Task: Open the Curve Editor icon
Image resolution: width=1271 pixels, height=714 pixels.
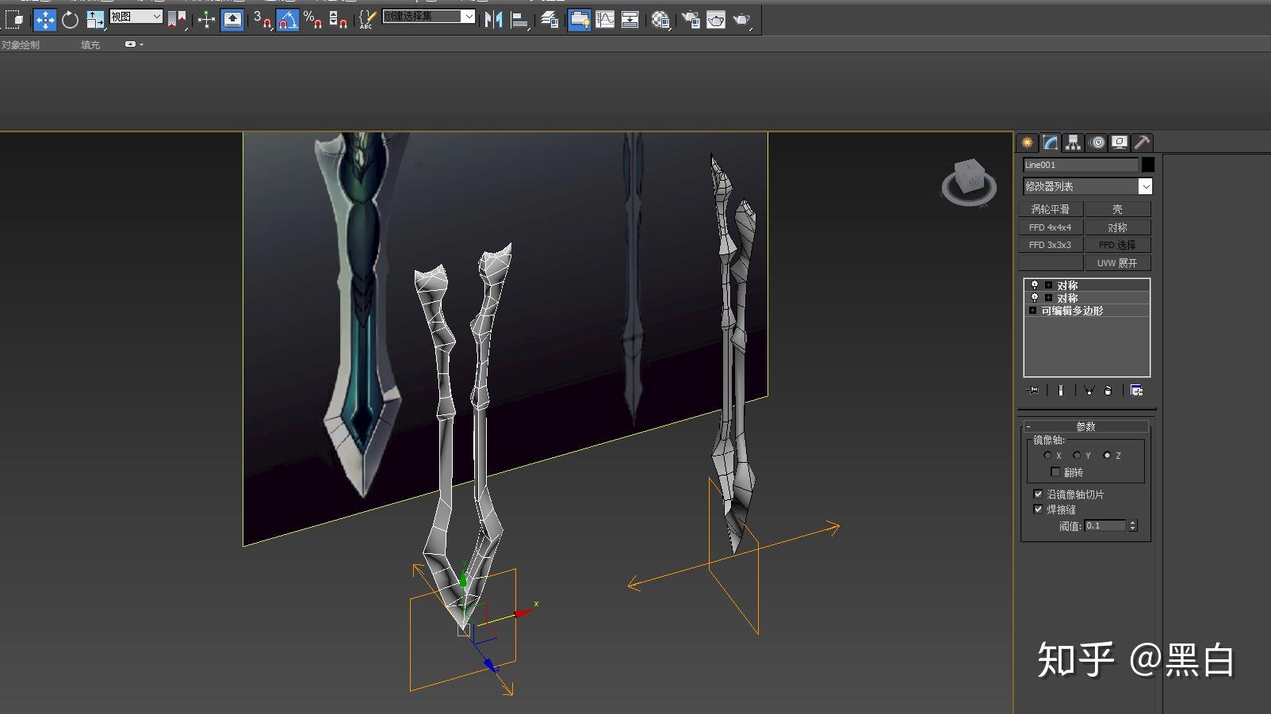Action: [605, 19]
